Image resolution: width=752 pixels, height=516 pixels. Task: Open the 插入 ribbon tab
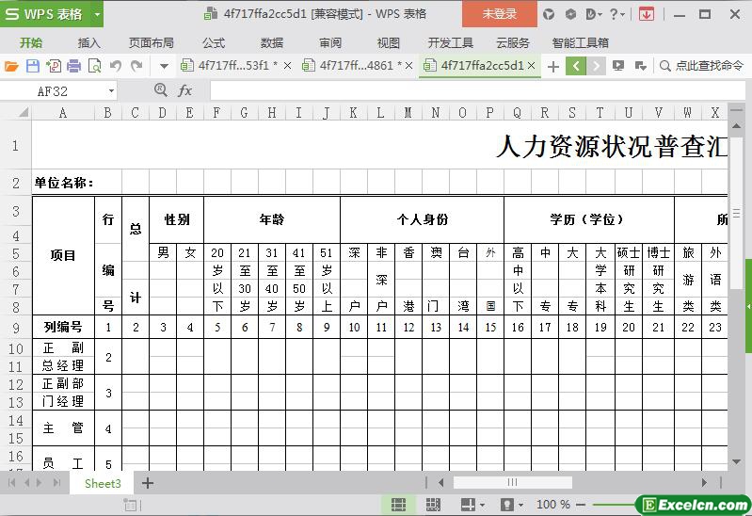click(89, 42)
